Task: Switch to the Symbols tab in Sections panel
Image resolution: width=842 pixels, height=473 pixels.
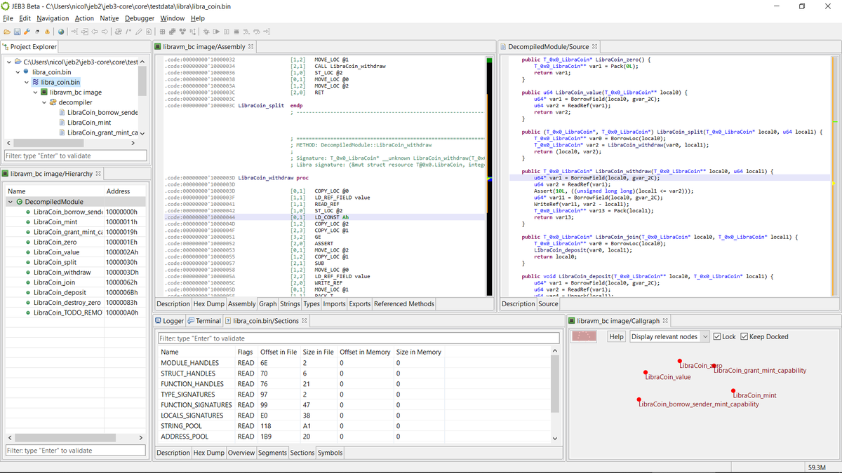Action: click(330, 453)
